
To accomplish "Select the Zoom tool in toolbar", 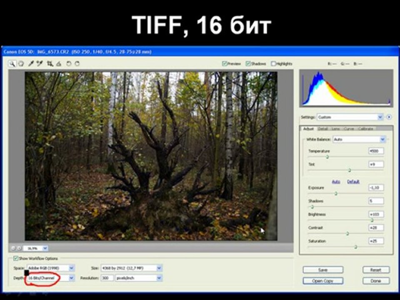I will coord(12,63).
